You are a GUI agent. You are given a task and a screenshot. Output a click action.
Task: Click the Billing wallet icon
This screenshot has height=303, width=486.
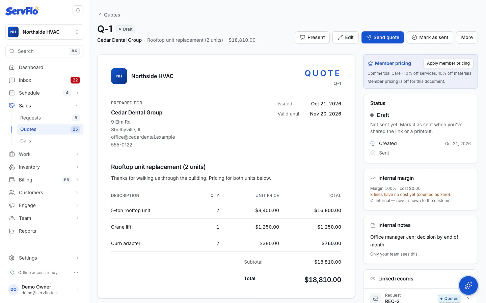click(12, 180)
